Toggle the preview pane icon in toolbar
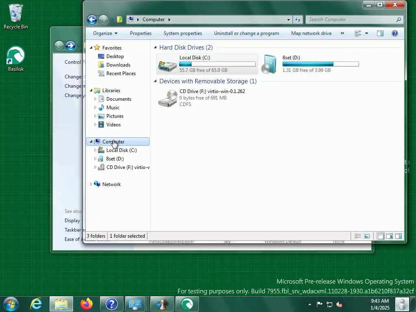Screen dimensions: 416x312 coord(380,33)
